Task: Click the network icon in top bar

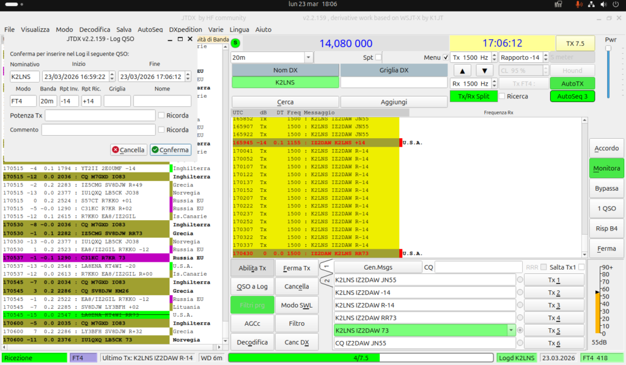Action: (591, 4)
